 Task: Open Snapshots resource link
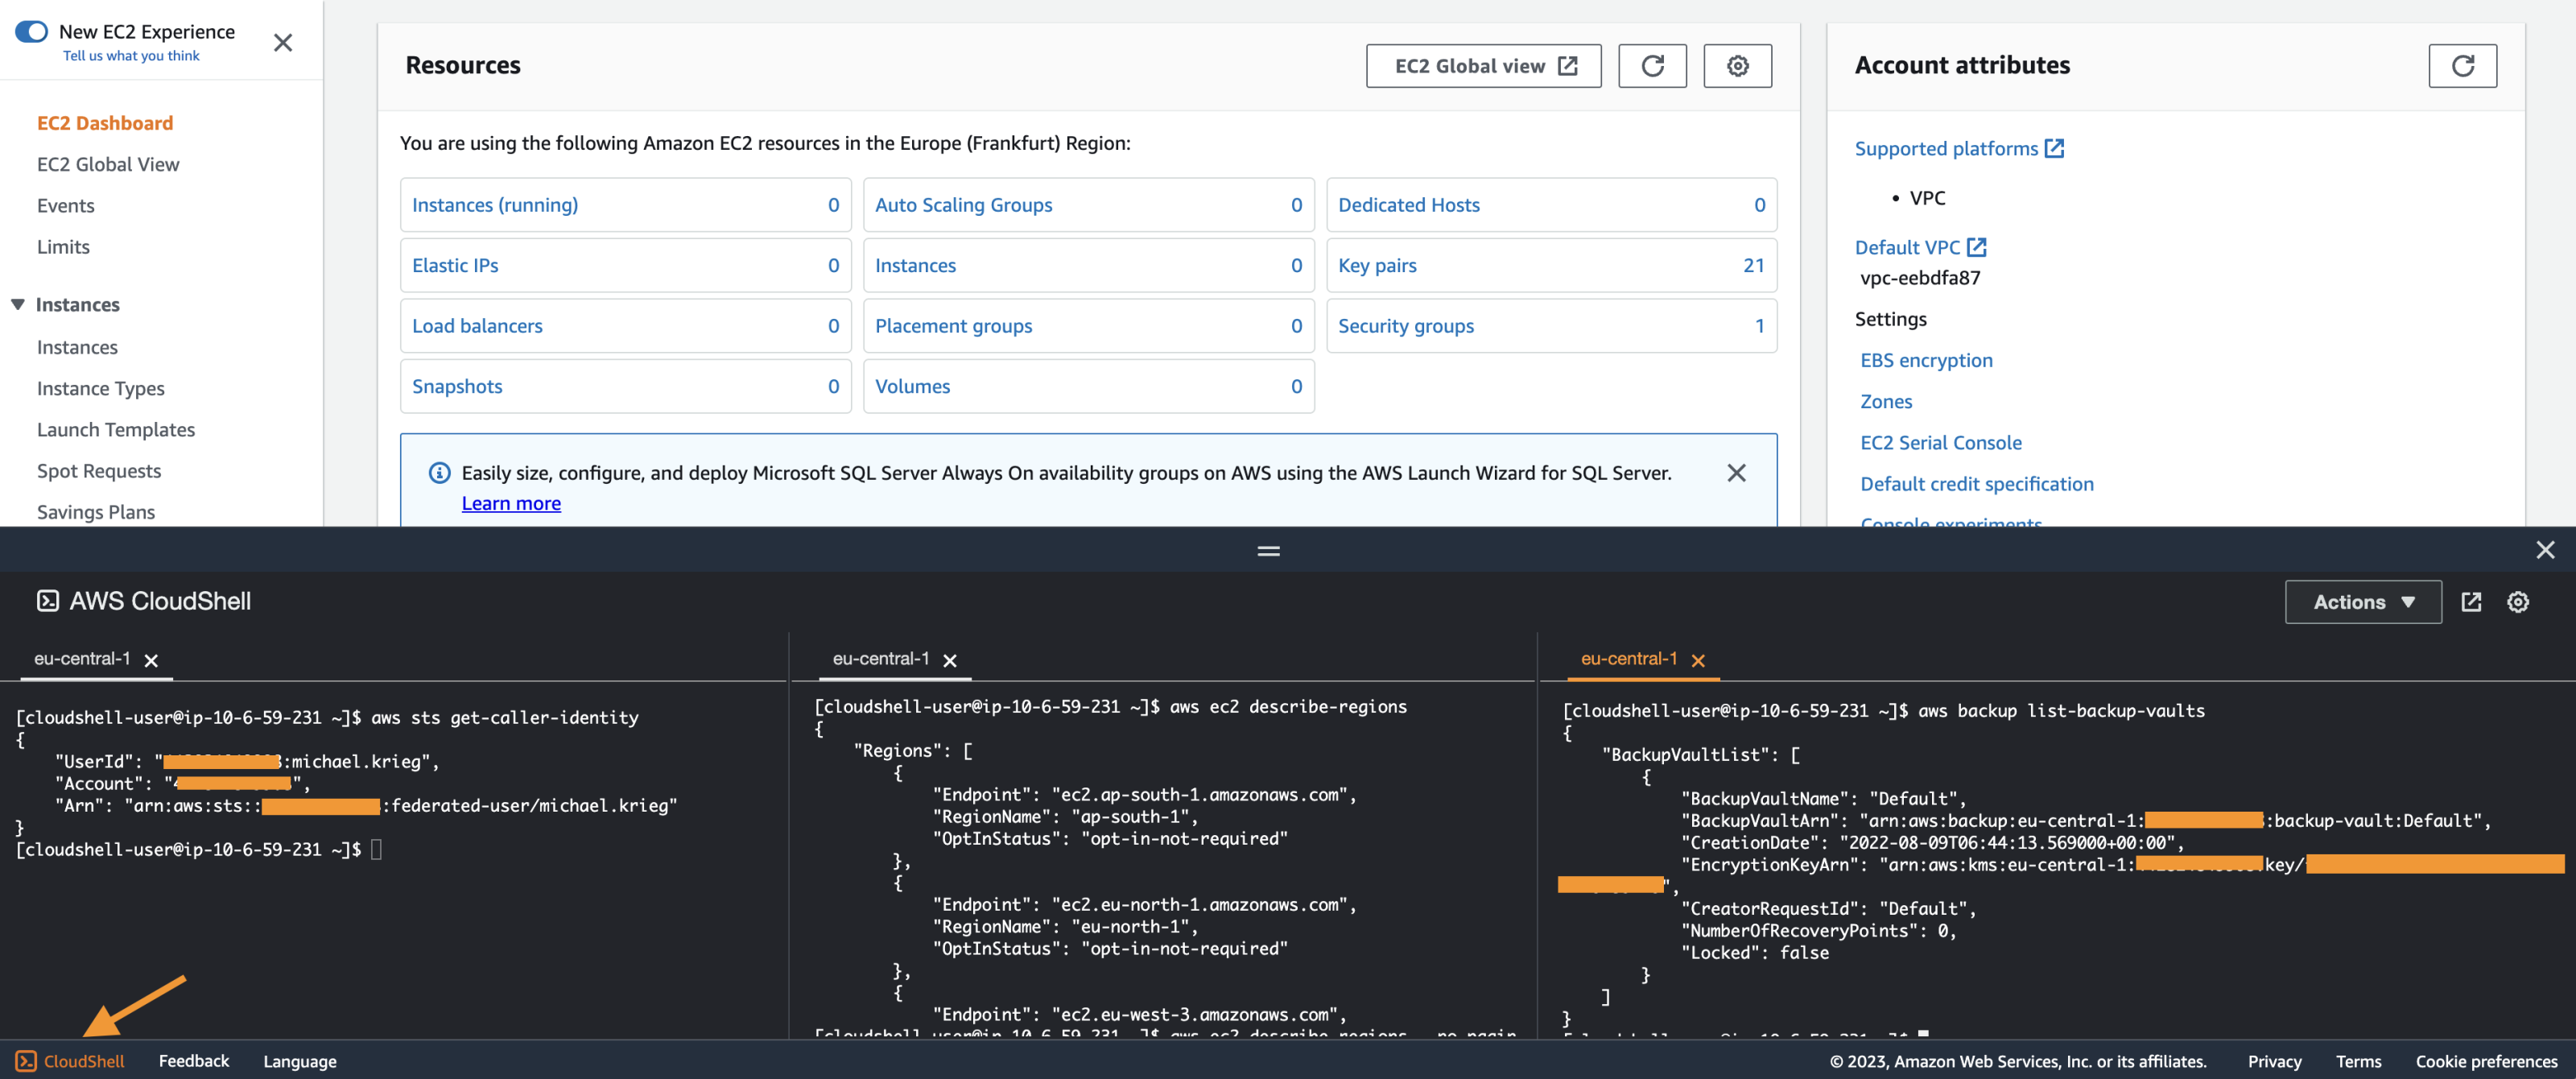(457, 386)
